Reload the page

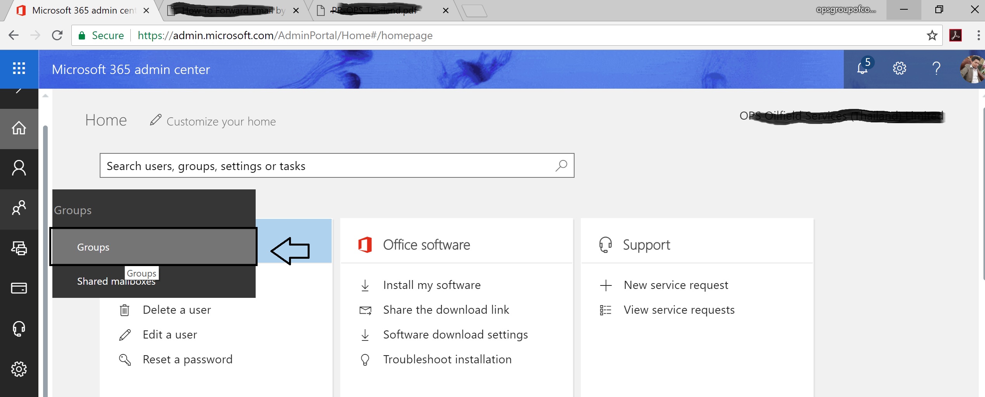[x=57, y=35]
